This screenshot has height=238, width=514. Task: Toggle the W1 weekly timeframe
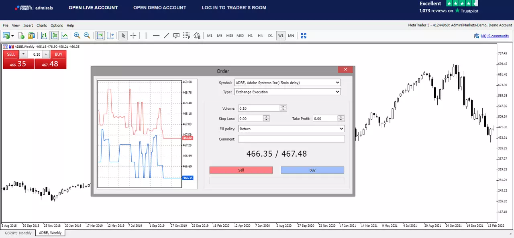pos(281,36)
